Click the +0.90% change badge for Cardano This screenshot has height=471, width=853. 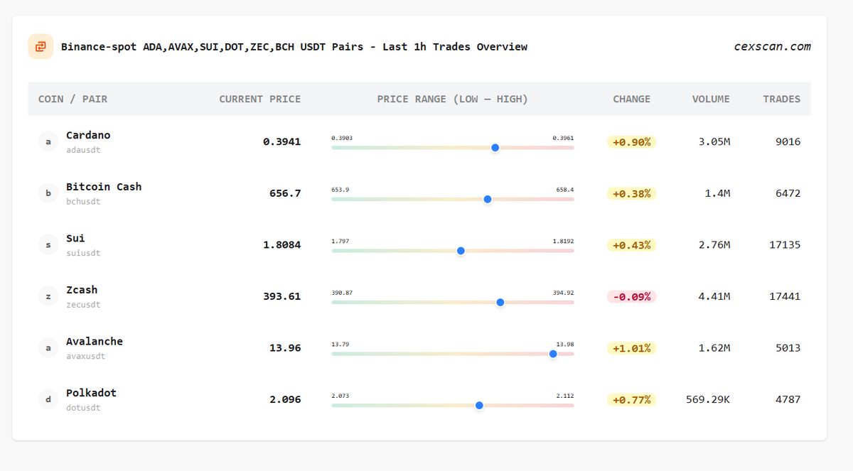[631, 141]
